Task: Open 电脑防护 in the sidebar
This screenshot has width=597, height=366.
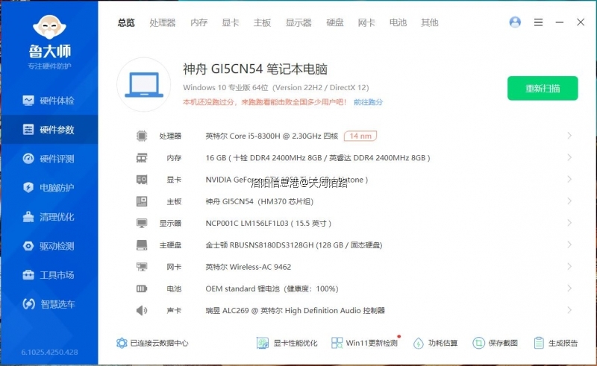Action: click(49, 188)
